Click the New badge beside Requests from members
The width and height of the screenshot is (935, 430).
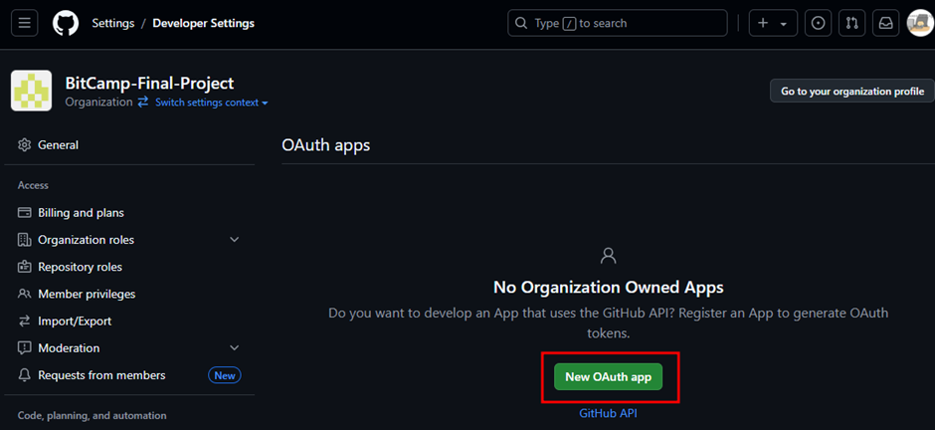[225, 375]
